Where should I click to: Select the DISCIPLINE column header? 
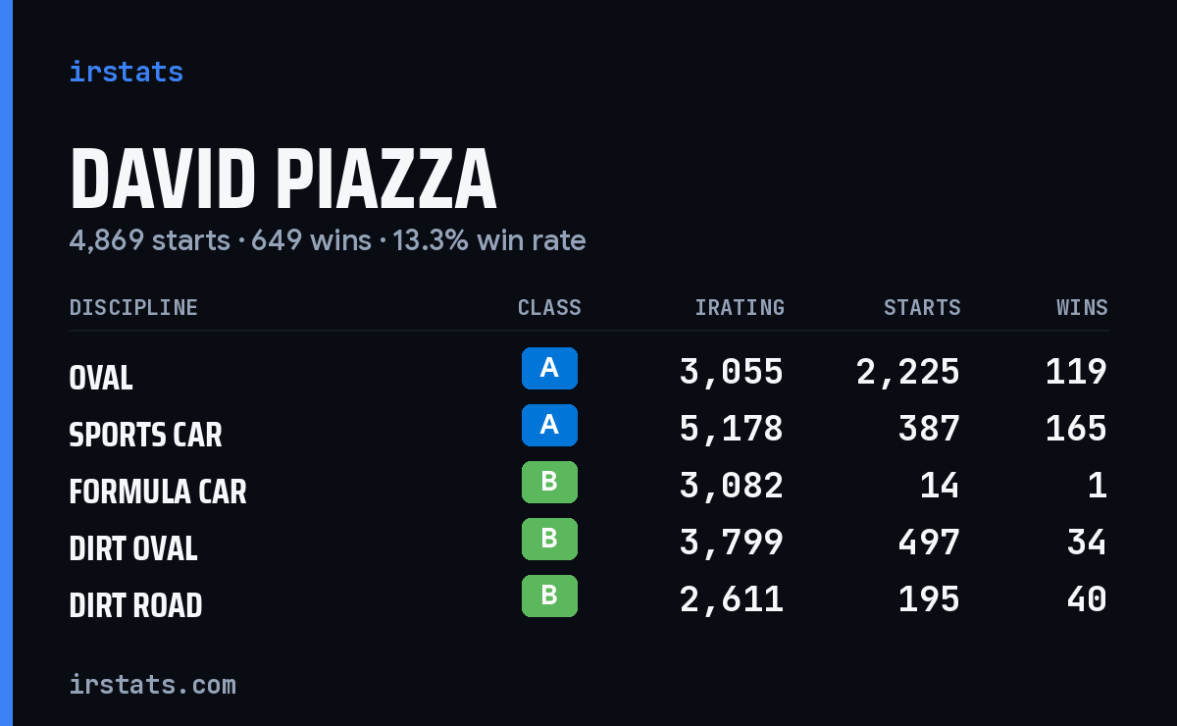click(133, 308)
